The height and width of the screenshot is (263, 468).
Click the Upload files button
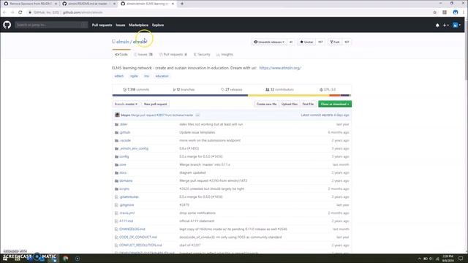click(290, 104)
